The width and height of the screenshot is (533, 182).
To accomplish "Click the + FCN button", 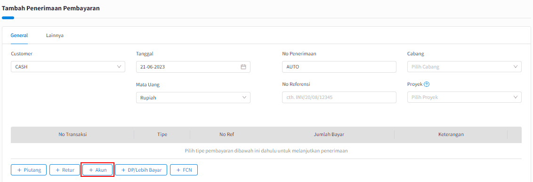I will [184, 170].
